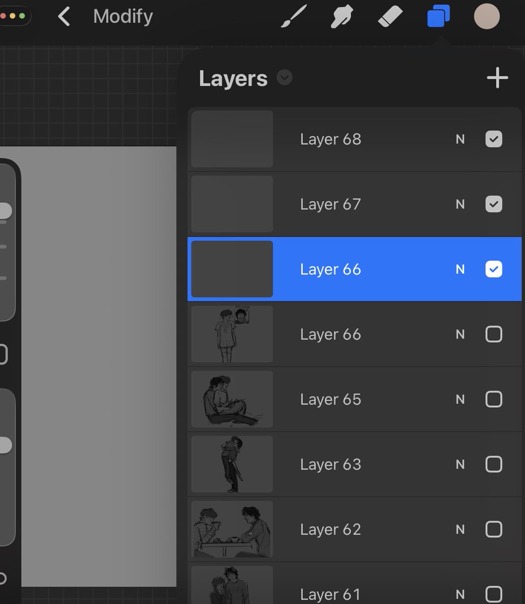
Task: Show the unchecked Layer 66 with its checkbox
Action: [494, 334]
